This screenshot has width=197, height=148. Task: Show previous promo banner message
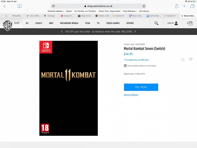(62, 32)
